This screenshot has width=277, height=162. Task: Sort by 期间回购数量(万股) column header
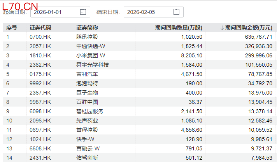pyautogui.click(x=179, y=28)
